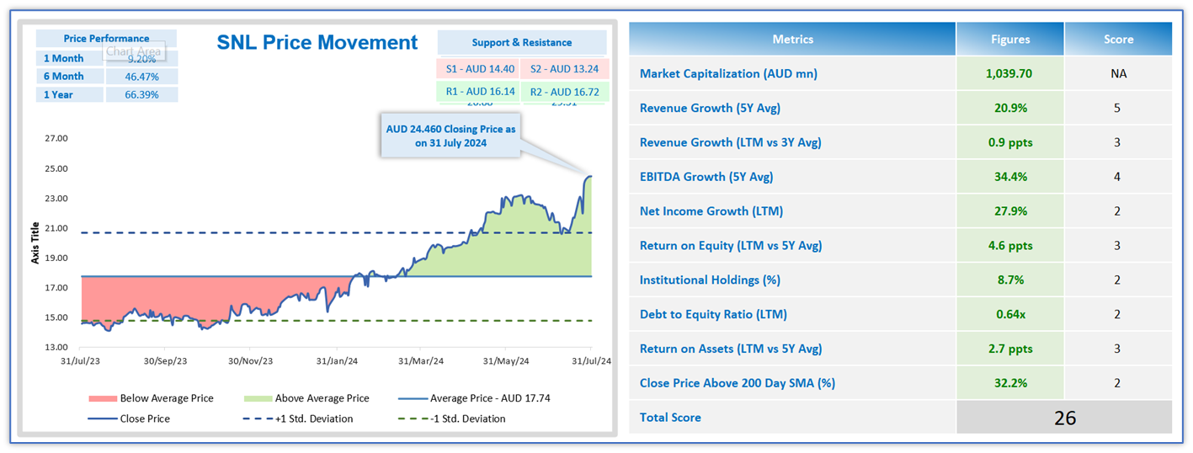Click the Price Performance header
Image resolution: width=1193 pixels, height=453 pixels.
pos(106,38)
